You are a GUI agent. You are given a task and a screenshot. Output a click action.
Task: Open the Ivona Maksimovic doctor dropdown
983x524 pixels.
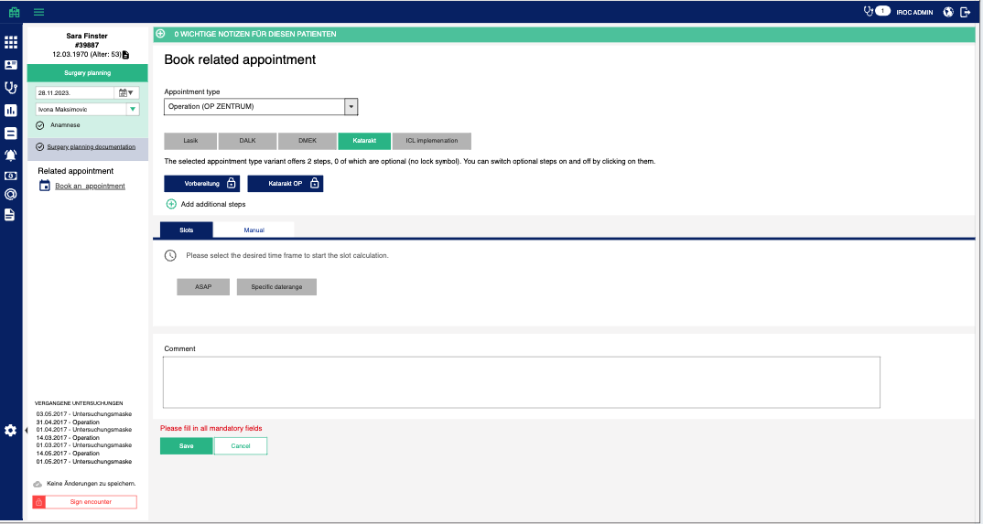pyautogui.click(x=132, y=109)
